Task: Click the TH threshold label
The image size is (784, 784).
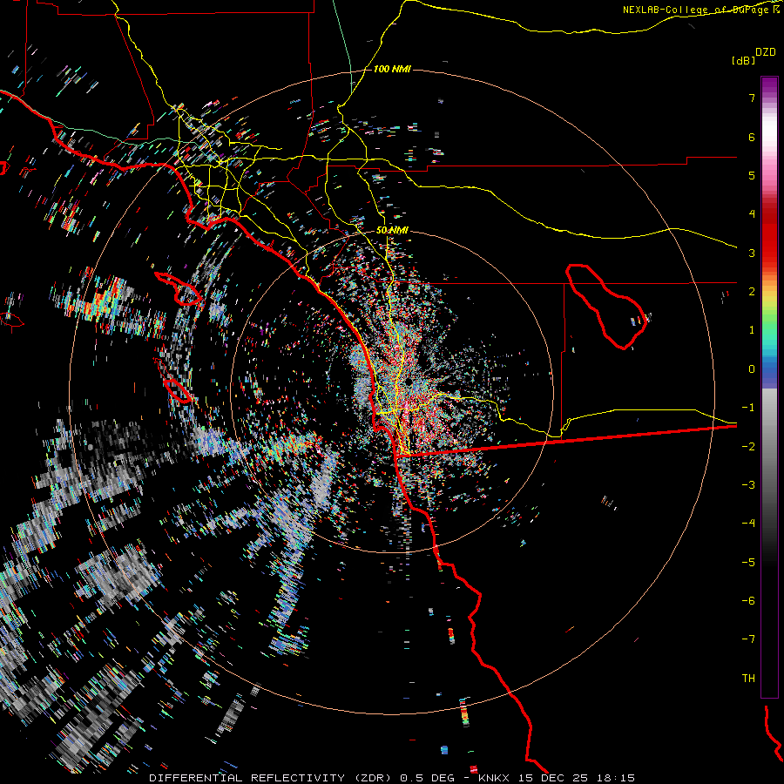Action: [748, 679]
